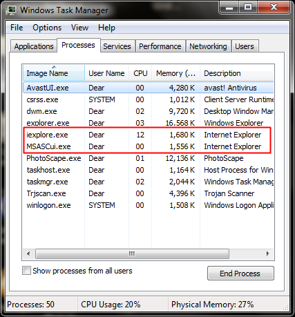This screenshot has height=317, width=295.
Task: Sort by Image Name column header
Action: [x=54, y=73]
